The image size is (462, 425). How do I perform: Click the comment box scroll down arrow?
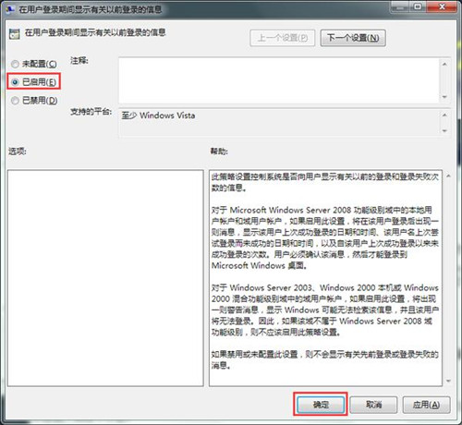tap(444, 97)
